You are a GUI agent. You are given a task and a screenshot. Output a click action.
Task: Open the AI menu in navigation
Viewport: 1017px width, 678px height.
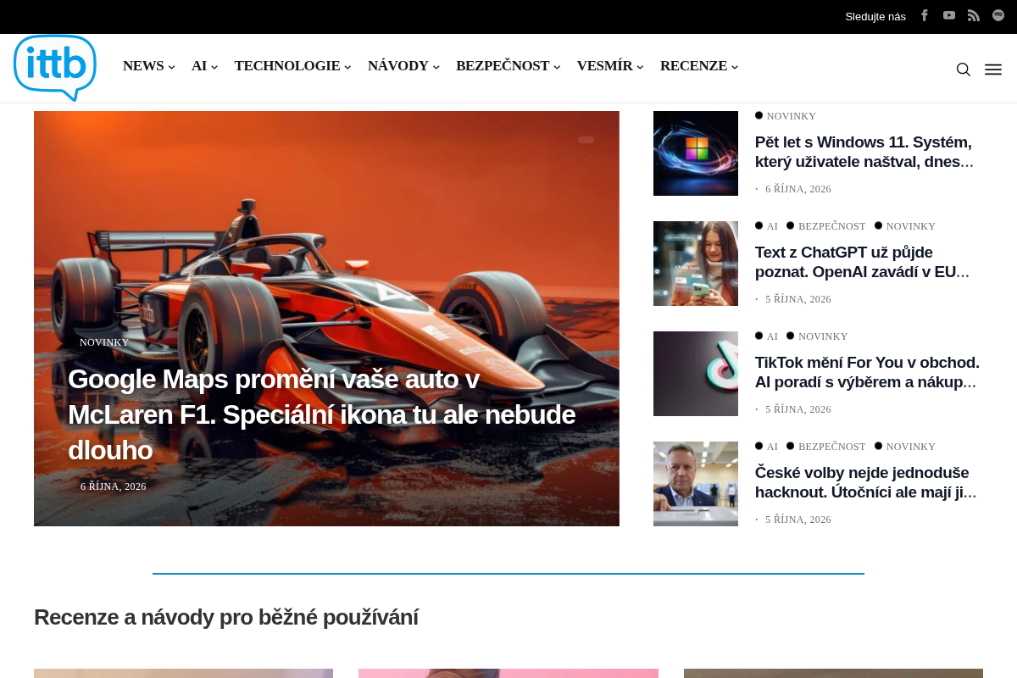[x=199, y=66]
